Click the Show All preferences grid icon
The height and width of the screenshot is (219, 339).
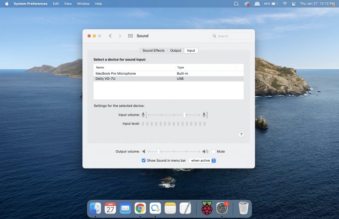[131, 36]
